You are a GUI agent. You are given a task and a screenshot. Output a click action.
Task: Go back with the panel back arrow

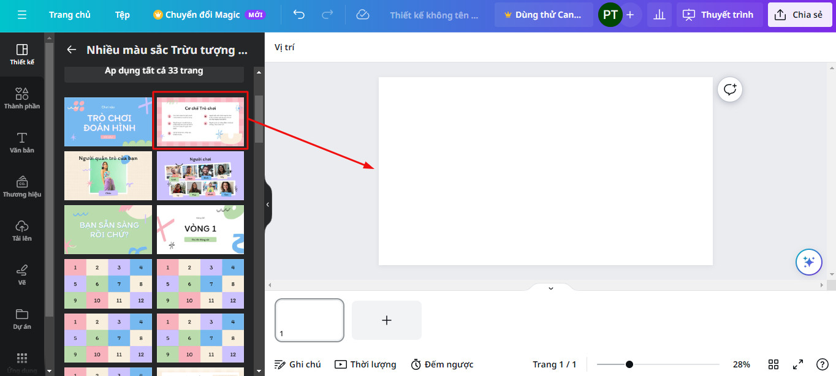coord(72,50)
